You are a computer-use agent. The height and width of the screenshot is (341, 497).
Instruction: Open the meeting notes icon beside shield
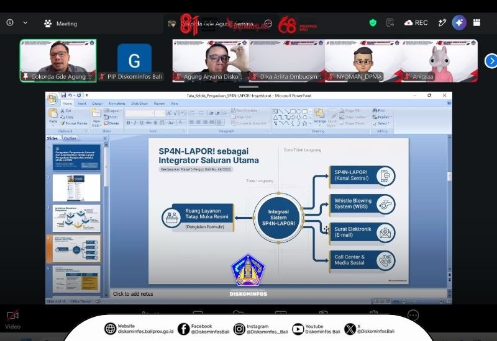390,23
